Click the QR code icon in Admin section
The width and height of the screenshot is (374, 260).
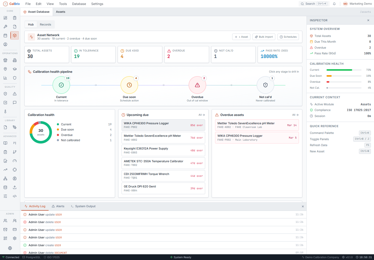[x=5, y=238]
